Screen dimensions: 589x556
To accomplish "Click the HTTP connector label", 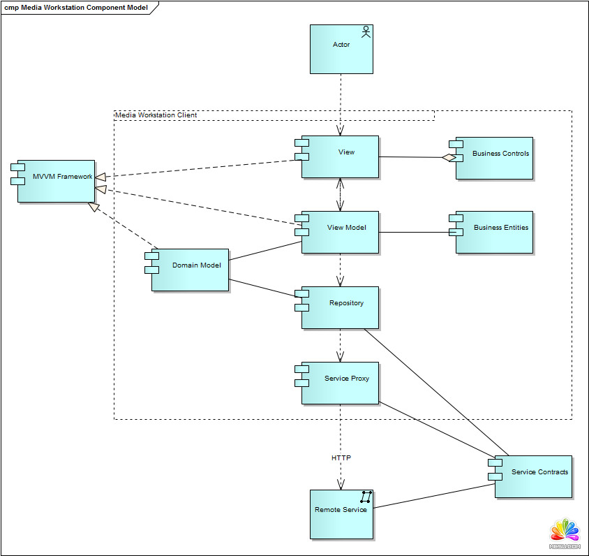I will coord(341,458).
